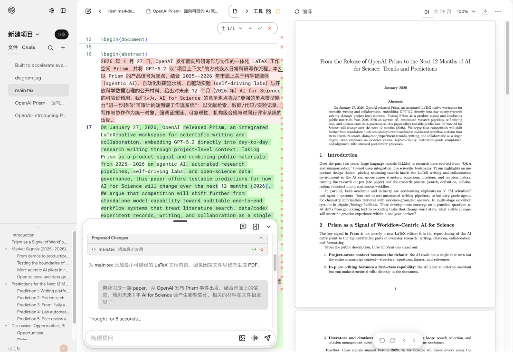Open the OpenAI Prism：面向... file in the sidebar

pos(38,103)
